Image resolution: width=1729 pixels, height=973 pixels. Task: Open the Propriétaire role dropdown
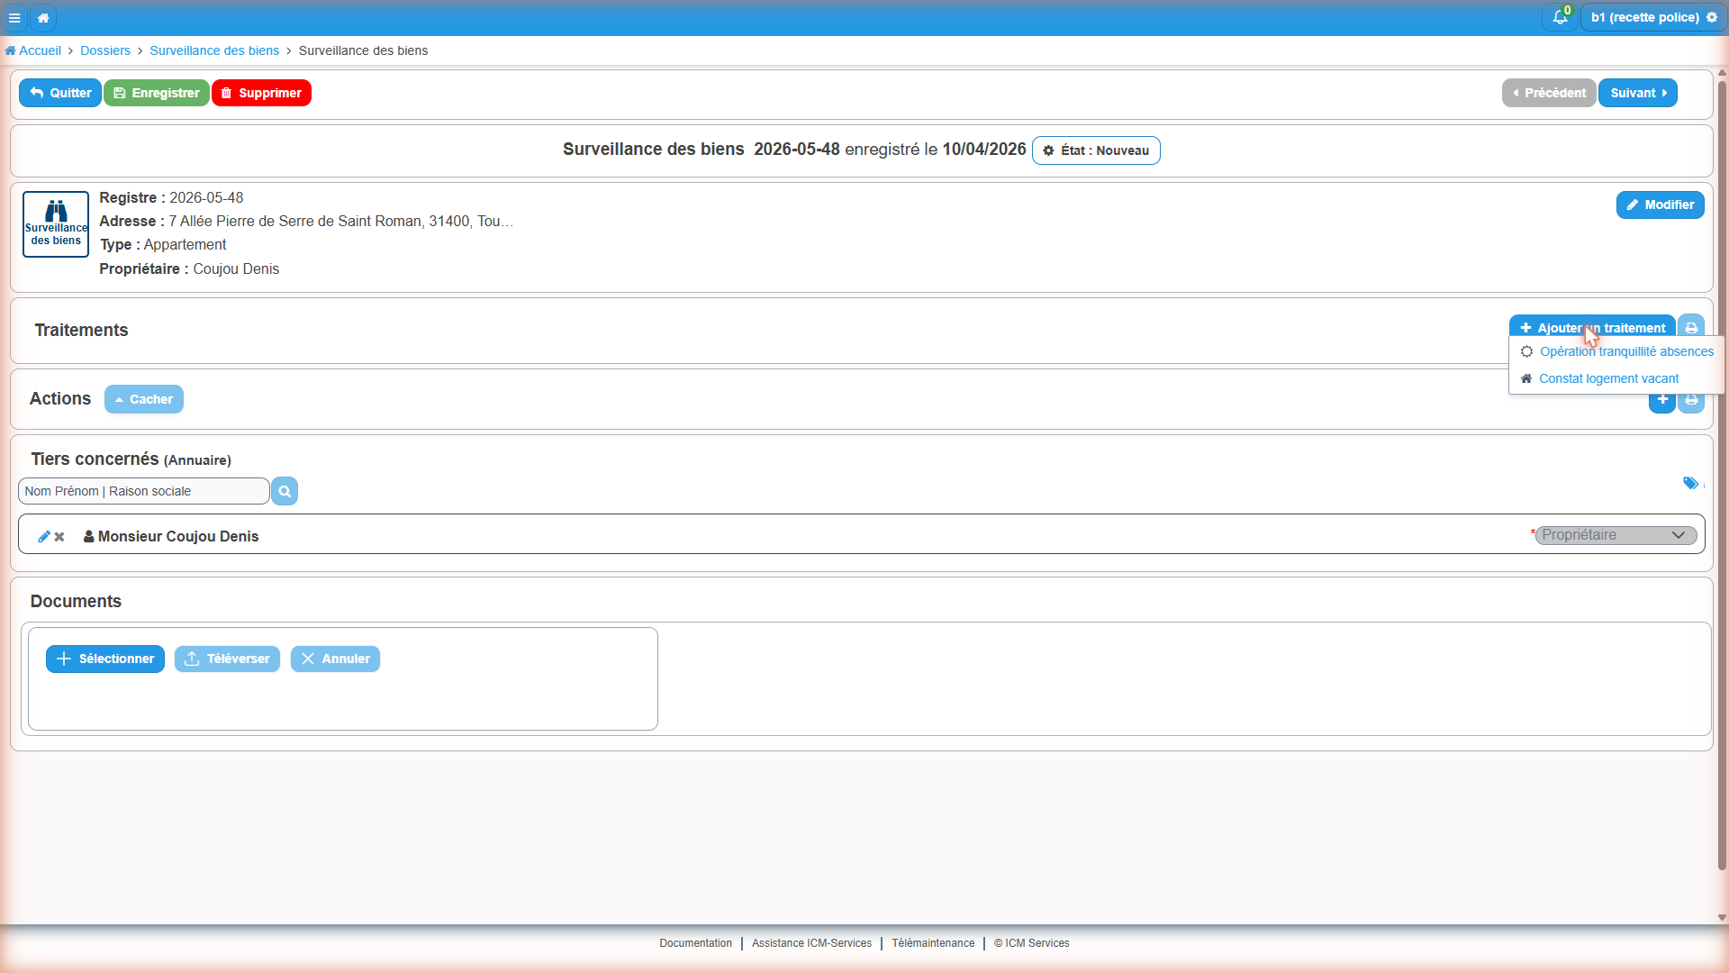(1616, 535)
